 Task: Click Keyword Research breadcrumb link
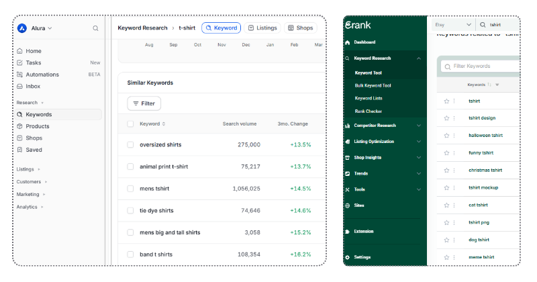tap(142, 28)
